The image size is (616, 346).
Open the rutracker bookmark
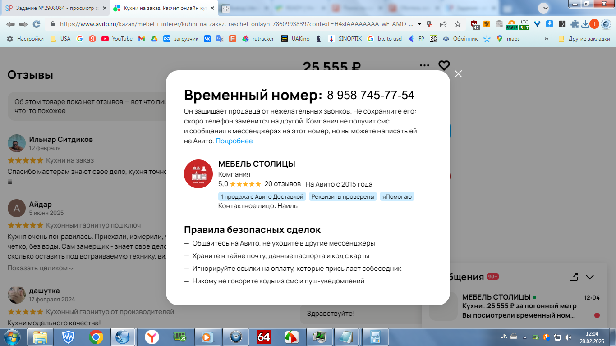(x=257, y=39)
